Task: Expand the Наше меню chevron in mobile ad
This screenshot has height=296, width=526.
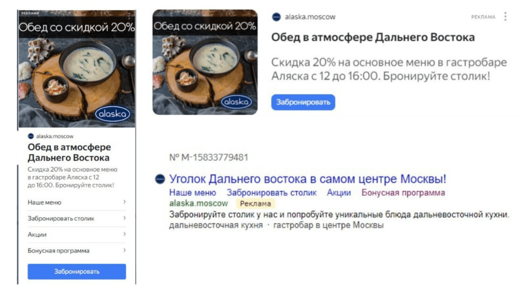Action: [125, 202]
